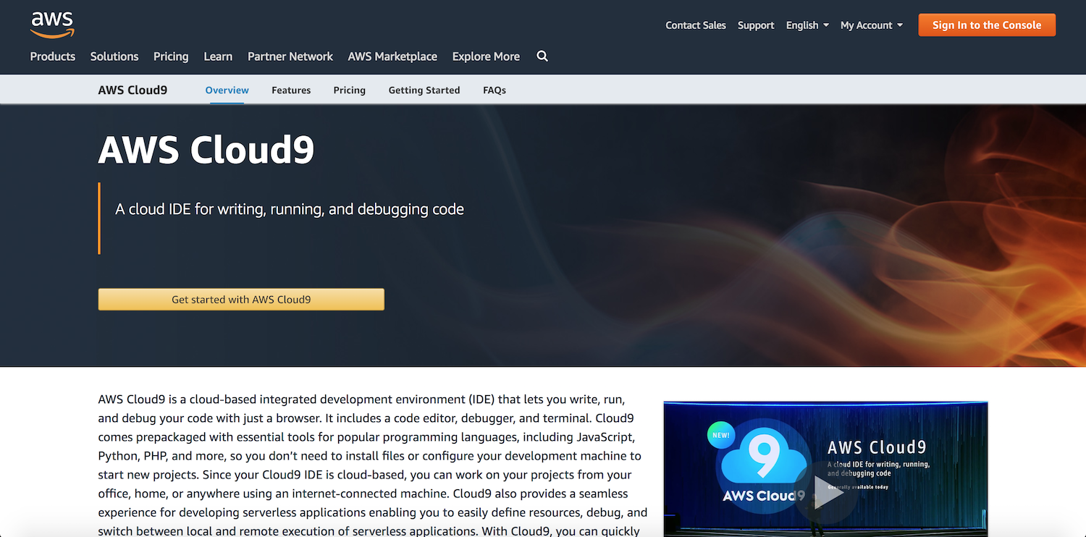This screenshot has width=1086, height=537.
Task: Switch to the FAQs tab
Action: [494, 90]
